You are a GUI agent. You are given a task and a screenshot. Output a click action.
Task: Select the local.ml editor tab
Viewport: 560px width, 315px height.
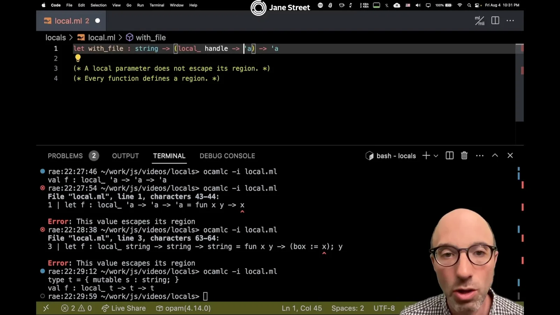coord(71,21)
